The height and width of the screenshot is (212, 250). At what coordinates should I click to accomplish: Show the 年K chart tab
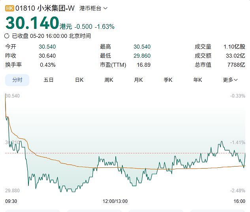click(x=198, y=80)
